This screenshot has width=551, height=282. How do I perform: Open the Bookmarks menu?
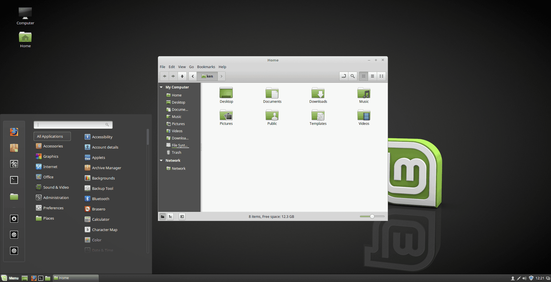pyautogui.click(x=206, y=67)
